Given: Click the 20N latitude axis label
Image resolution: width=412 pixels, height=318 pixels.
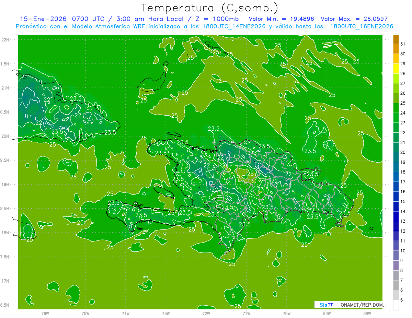Looking at the screenshot, I should click(x=5, y=136).
